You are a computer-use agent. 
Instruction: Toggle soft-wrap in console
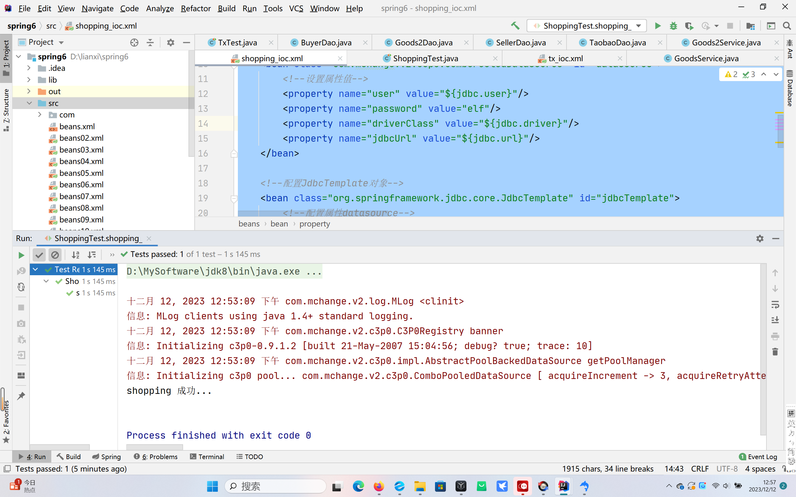click(775, 304)
